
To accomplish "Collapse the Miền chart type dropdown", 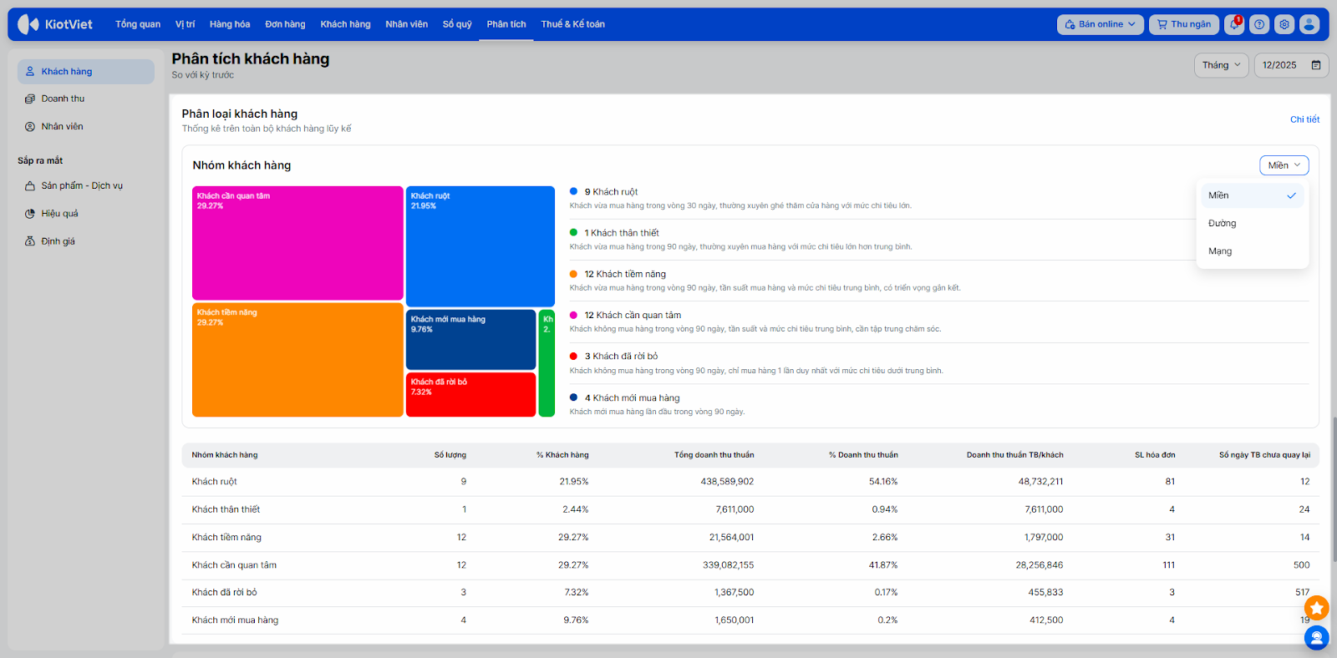I will pos(1284,165).
